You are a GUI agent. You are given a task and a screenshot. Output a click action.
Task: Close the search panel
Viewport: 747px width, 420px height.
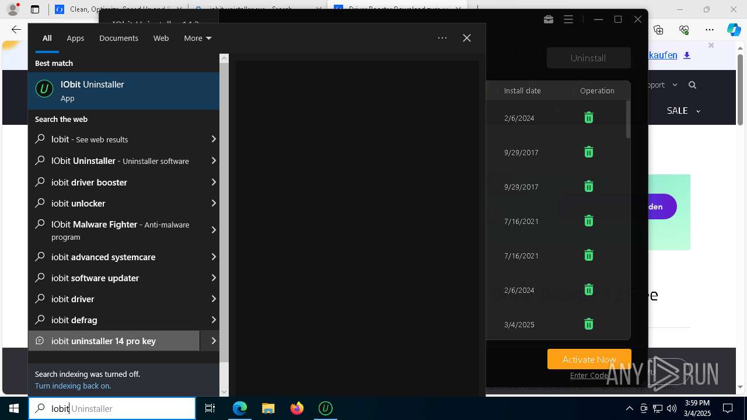tap(467, 38)
